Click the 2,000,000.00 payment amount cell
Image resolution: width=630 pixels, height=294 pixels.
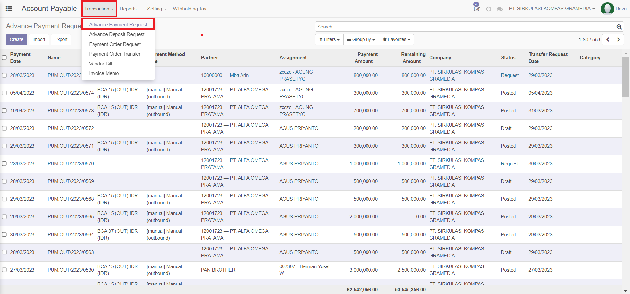point(364,217)
